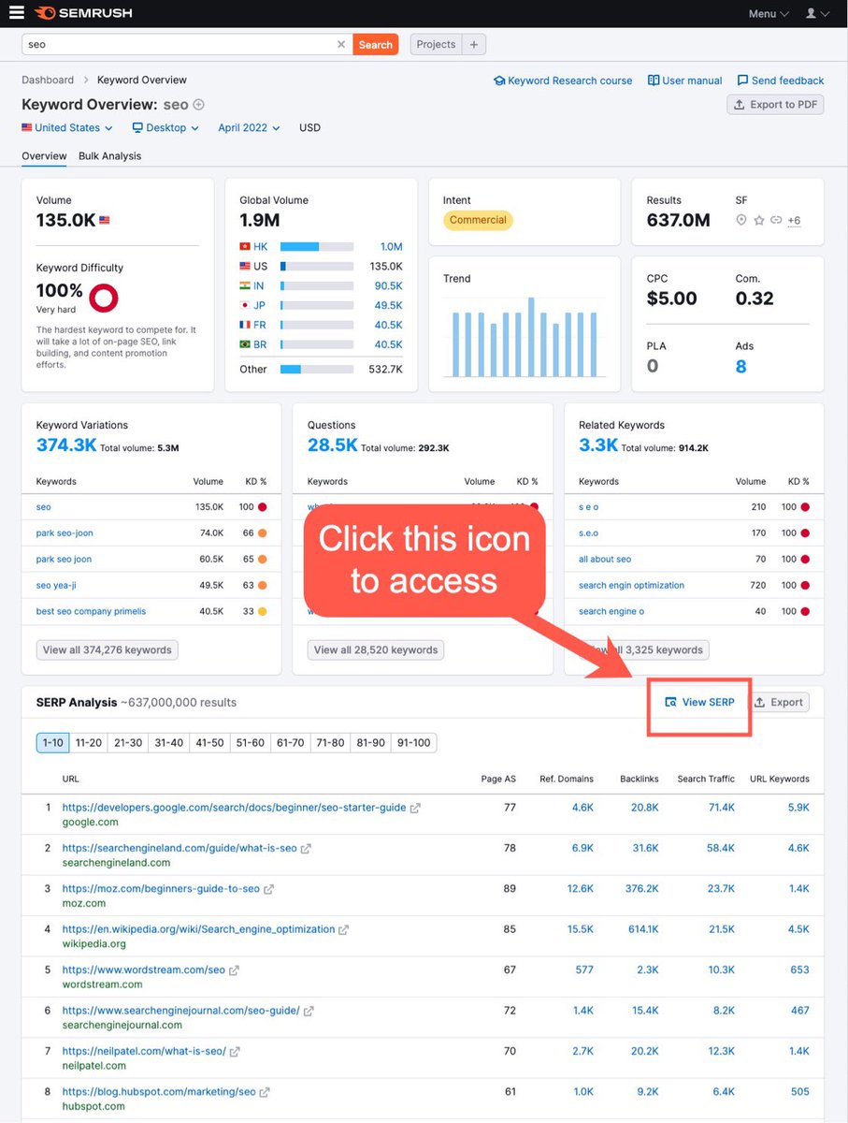Open the hamburger navigation menu
The image size is (848, 1123).
[17, 13]
